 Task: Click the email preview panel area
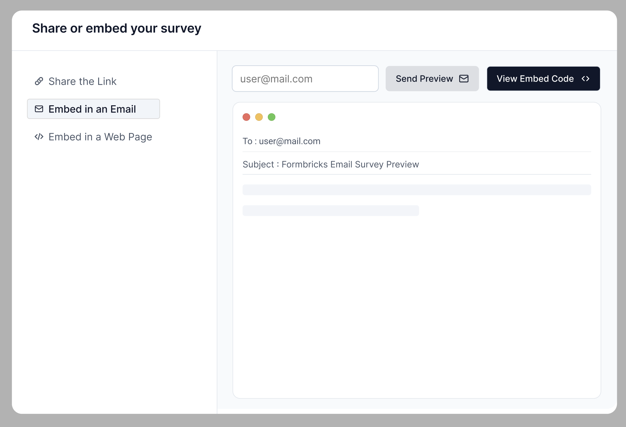tap(417, 292)
